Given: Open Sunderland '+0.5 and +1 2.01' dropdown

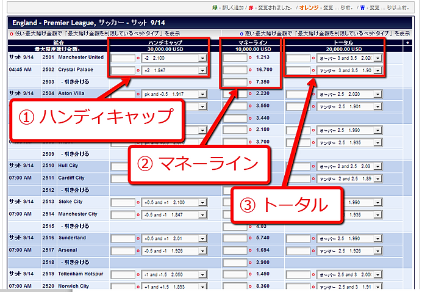Looking at the screenshot, I should click(x=174, y=239).
